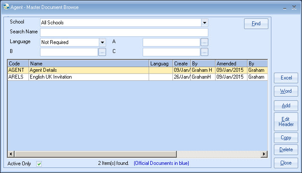Open lookup ellipsis button for field C
Image resolution: width=302 pixels, height=173 pixels.
point(204,52)
